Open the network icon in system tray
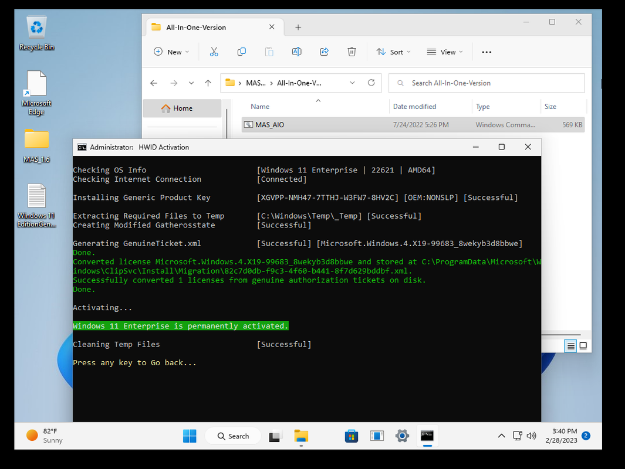The width and height of the screenshot is (625, 469). [518, 436]
